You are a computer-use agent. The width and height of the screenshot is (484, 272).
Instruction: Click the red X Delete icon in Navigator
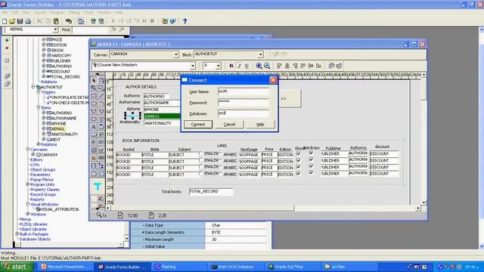click(7, 48)
